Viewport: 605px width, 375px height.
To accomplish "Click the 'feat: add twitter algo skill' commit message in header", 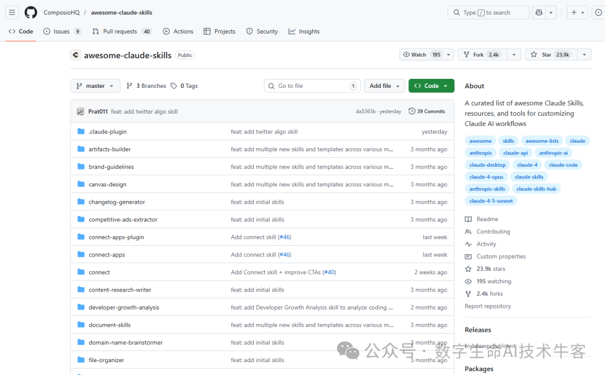I will point(145,111).
